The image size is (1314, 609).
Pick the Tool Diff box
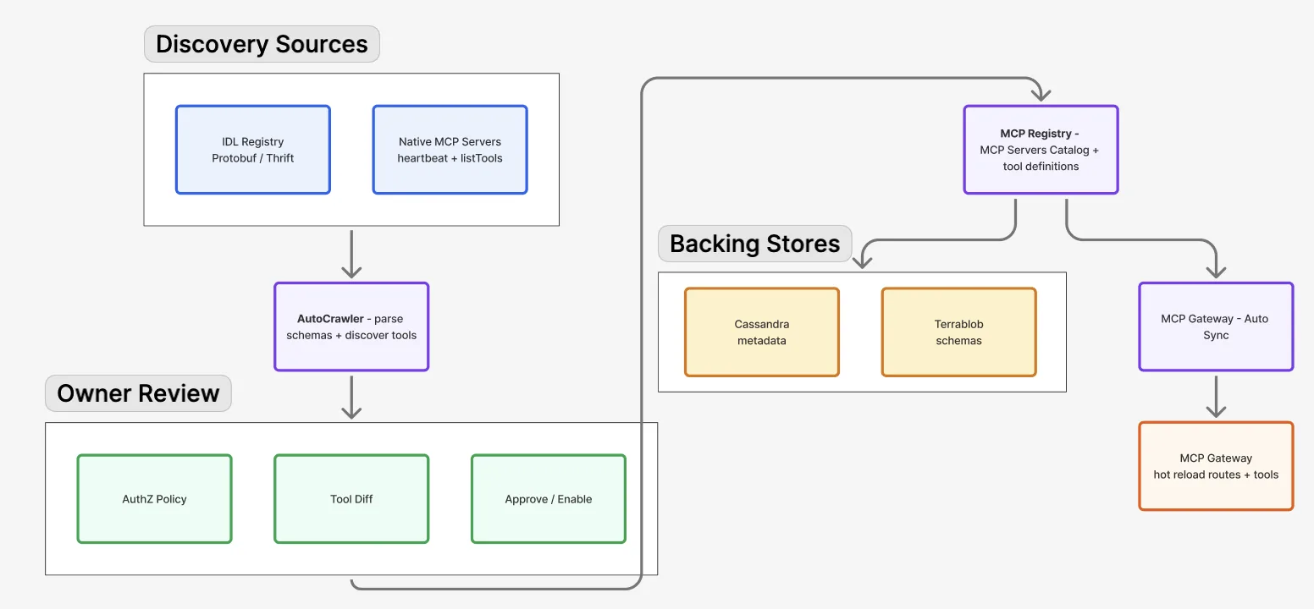(351, 499)
